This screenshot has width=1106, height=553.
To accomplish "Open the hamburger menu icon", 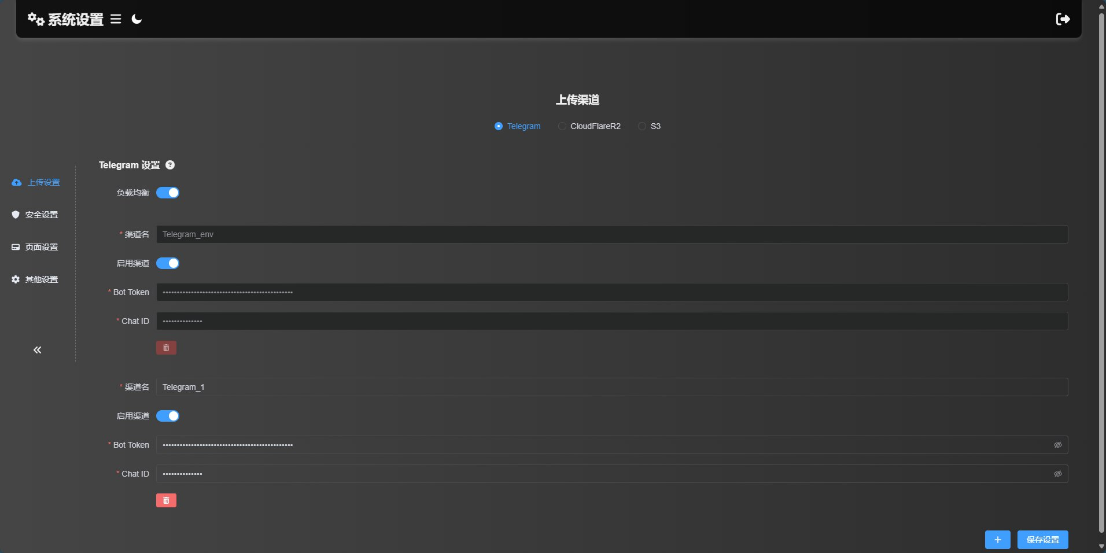I will pyautogui.click(x=116, y=19).
